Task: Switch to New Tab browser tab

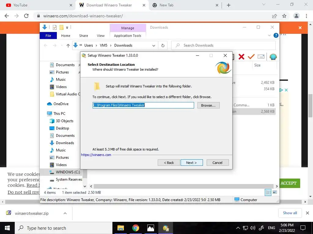Action: tap(184, 5)
